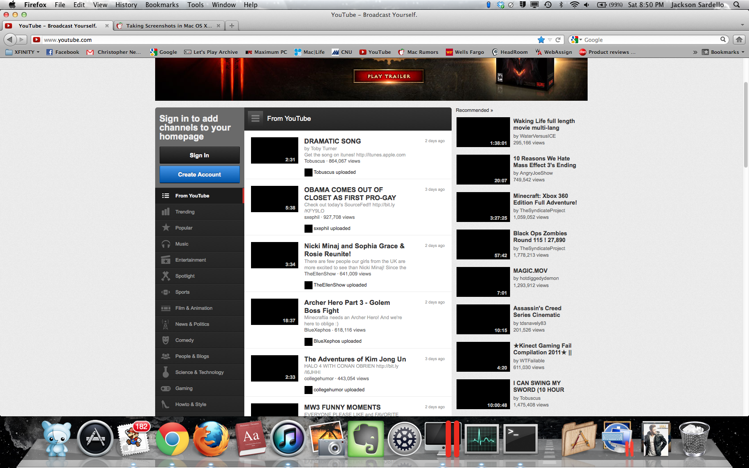The image size is (749, 468).
Task: Click the feed list icon beside From YouTube header
Action: click(x=255, y=118)
